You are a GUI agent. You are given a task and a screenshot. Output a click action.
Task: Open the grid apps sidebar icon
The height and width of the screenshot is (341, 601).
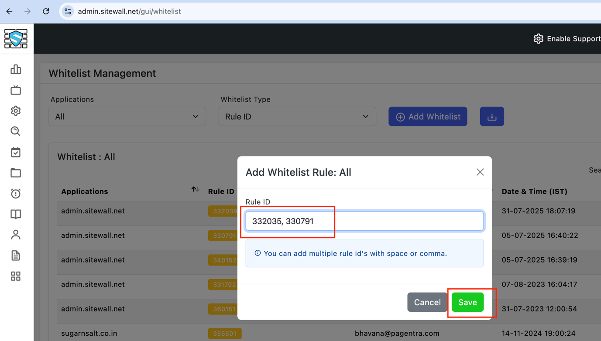coord(16,276)
